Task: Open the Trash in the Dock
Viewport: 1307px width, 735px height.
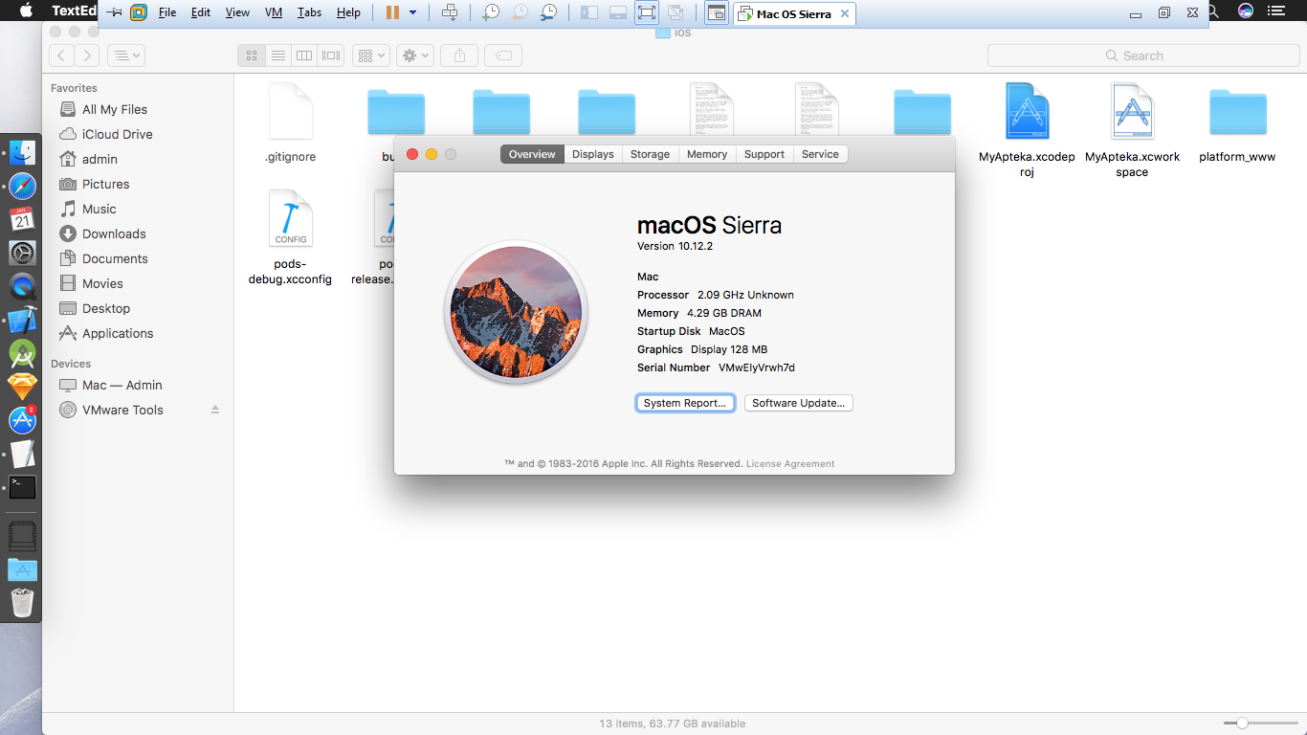Action: [x=22, y=603]
